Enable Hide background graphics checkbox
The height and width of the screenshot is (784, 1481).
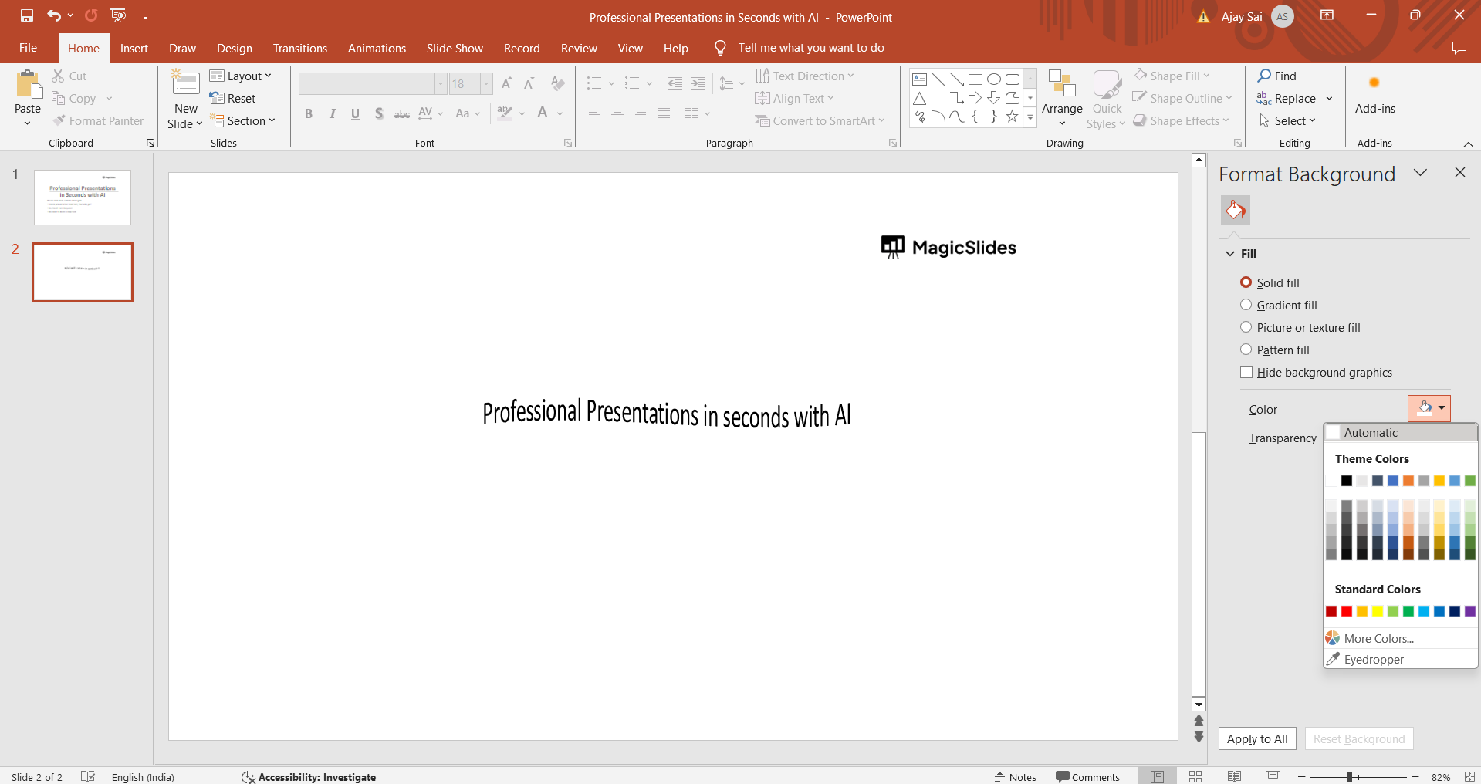click(1246, 372)
